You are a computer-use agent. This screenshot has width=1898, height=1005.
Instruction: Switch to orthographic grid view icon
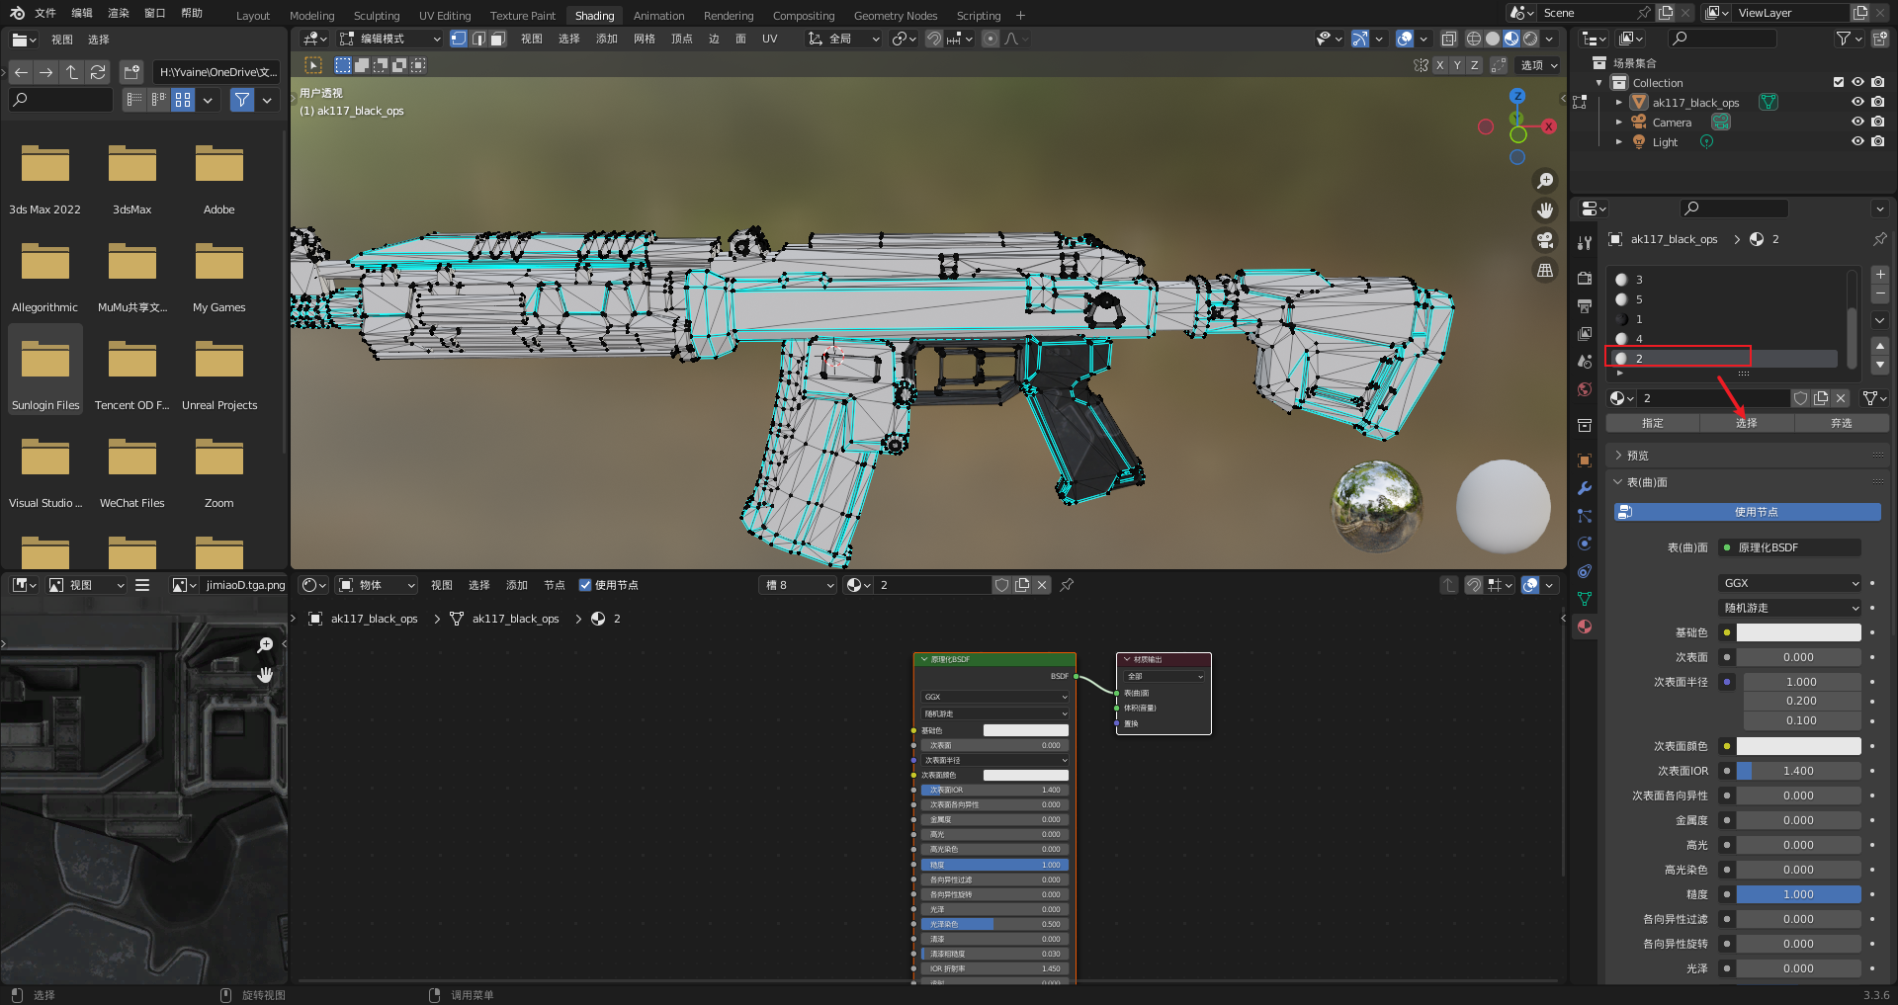[1544, 270]
